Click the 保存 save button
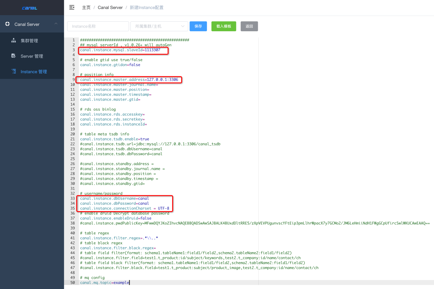The height and width of the screenshot is (289, 434). pos(198,26)
